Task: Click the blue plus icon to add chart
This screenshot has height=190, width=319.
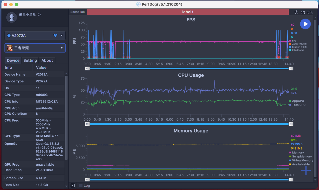Action: [x=306, y=171]
